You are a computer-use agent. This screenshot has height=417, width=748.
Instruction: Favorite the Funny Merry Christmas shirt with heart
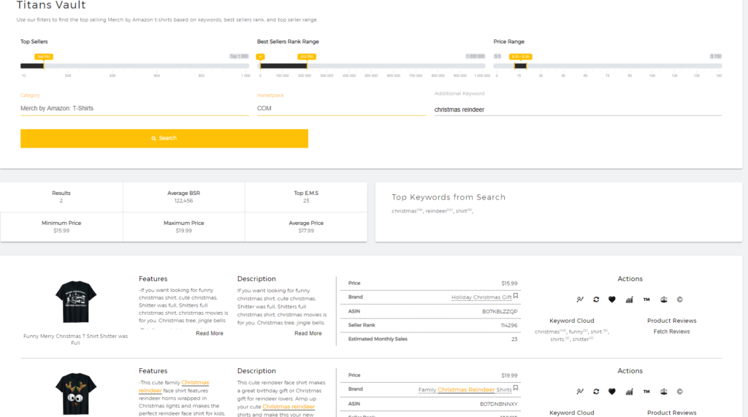(x=612, y=299)
